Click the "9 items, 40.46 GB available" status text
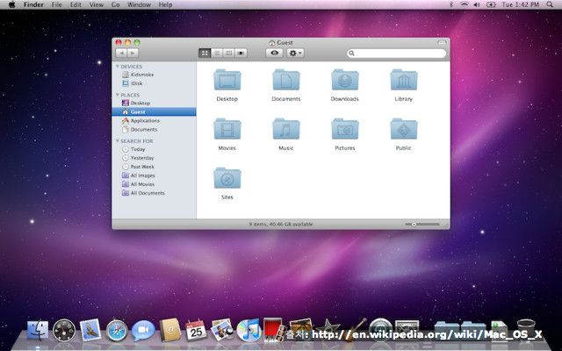The height and width of the screenshot is (351, 562). (281, 225)
